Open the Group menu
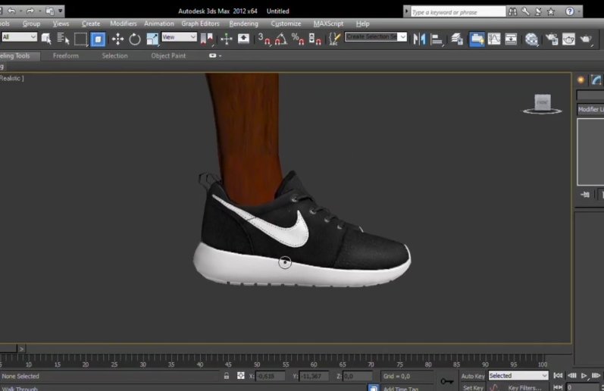 pos(31,23)
